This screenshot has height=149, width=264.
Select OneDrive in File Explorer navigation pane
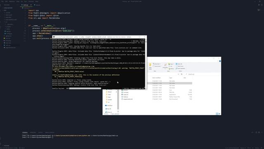pos(108,106)
